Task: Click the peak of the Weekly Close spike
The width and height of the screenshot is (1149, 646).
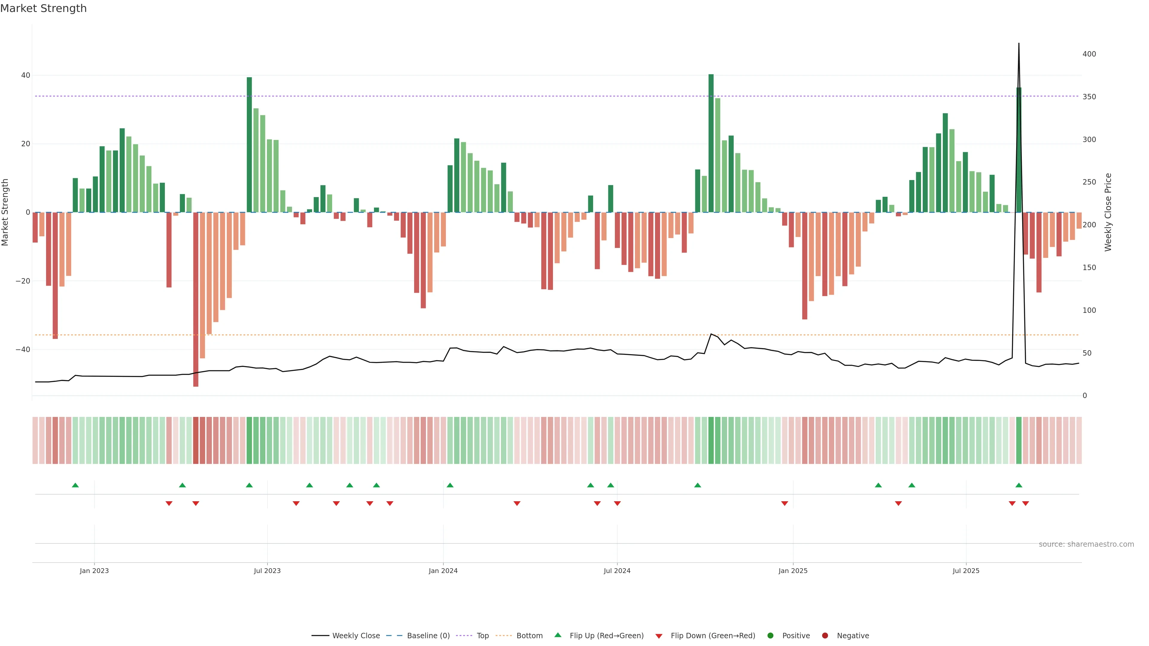Action: [1019, 44]
